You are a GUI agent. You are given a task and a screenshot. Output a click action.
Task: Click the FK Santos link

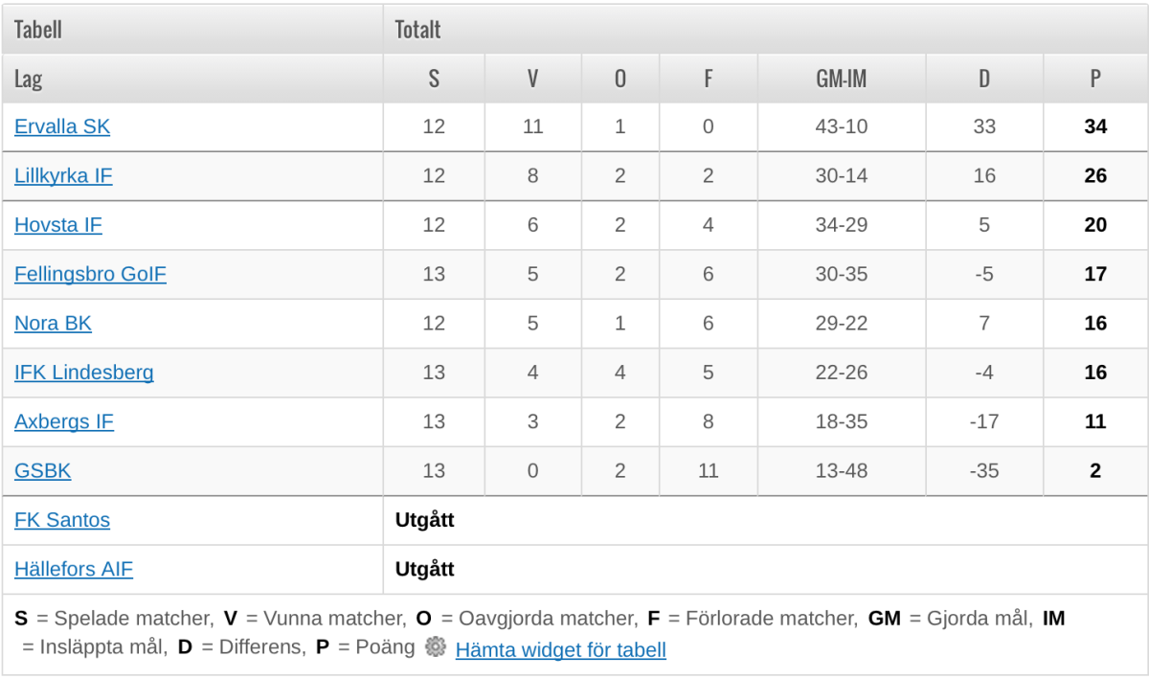(62, 520)
